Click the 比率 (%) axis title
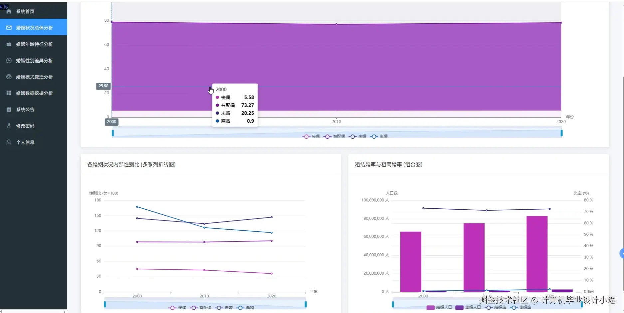This screenshot has width=624, height=313. tap(581, 193)
